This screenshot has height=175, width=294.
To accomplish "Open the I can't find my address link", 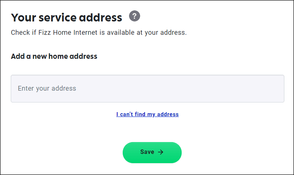I will [147, 114].
